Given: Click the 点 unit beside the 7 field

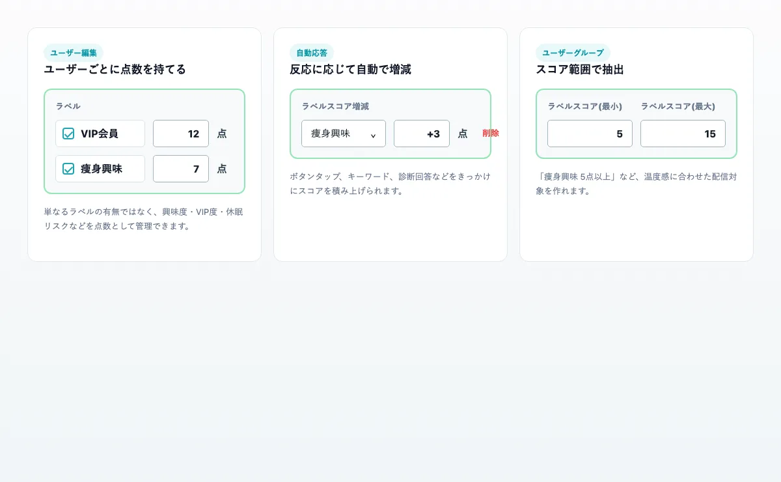Looking at the screenshot, I should coord(222,169).
